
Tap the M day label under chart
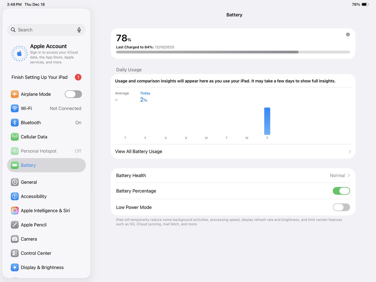(206, 138)
